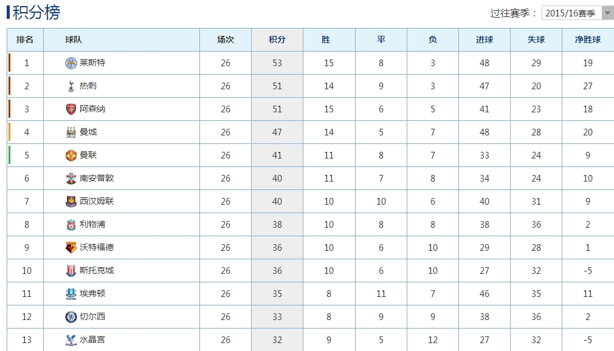Click the 进球 goals scored column header

tap(485, 40)
